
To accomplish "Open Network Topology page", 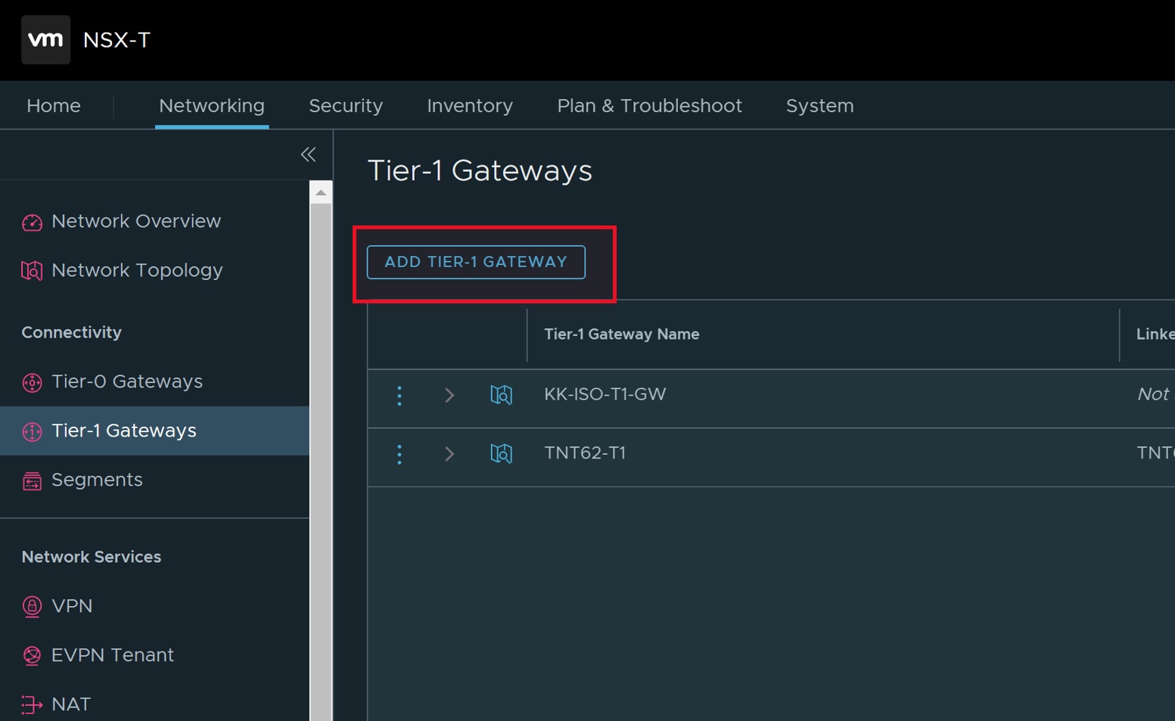I will tap(137, 270).
